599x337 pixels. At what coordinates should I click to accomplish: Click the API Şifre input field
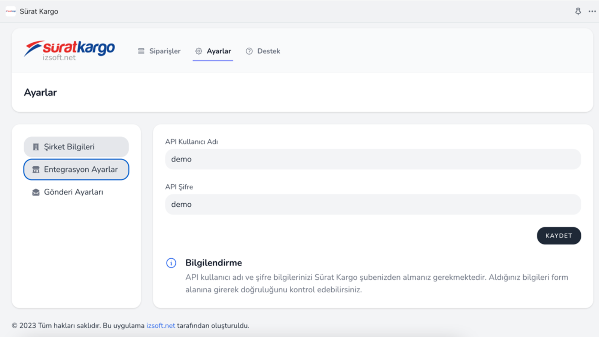click(373, 204)
